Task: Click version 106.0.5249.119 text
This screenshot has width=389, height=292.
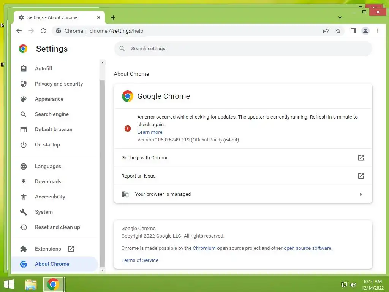Action: pyautogui.click(x=188, y=140)
